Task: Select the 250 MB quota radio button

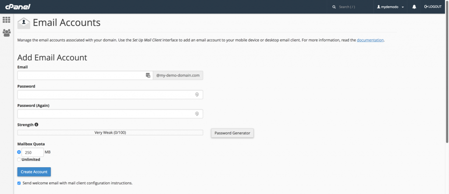Action: [x=19, y=152]
